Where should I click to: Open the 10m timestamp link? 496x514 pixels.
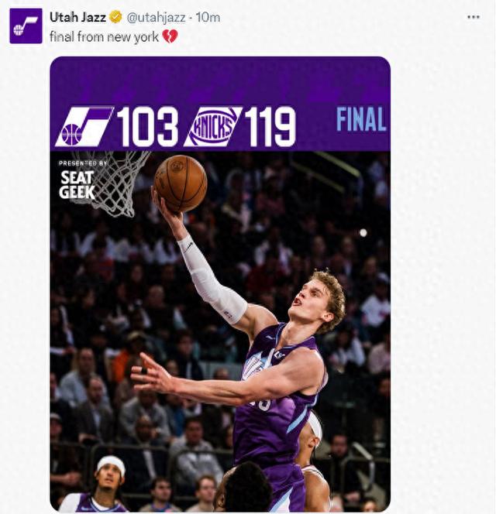pos(208,18)
